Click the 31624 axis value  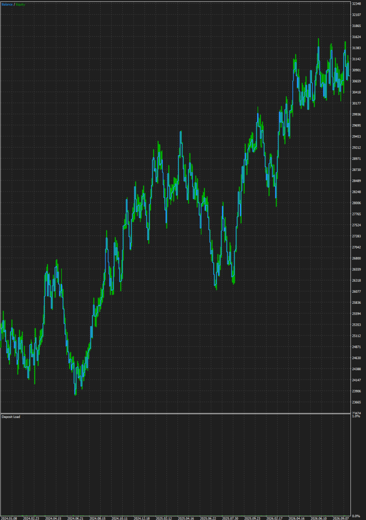(356, 37)
